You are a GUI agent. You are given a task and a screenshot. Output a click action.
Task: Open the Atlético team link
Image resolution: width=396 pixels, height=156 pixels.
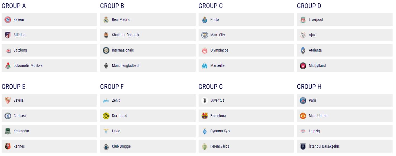point(49,35)
